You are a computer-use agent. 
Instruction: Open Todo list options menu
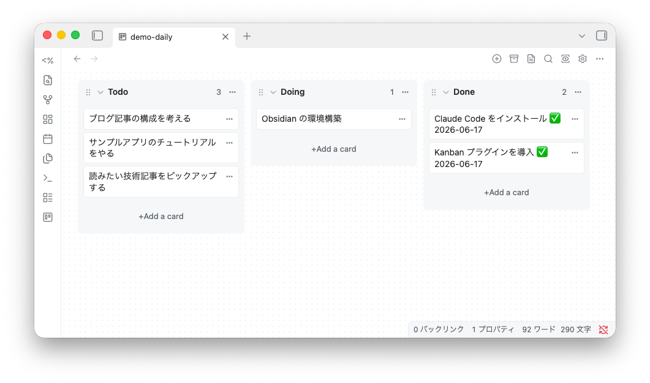233,92
